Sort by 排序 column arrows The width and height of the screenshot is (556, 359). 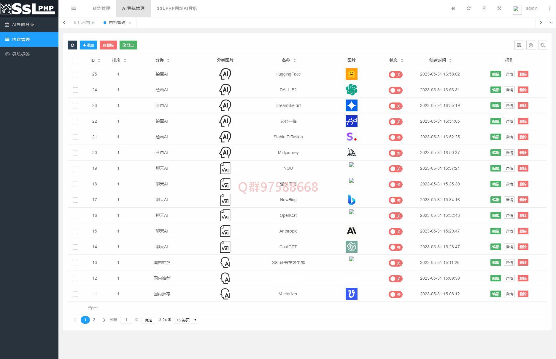[125, 60]
